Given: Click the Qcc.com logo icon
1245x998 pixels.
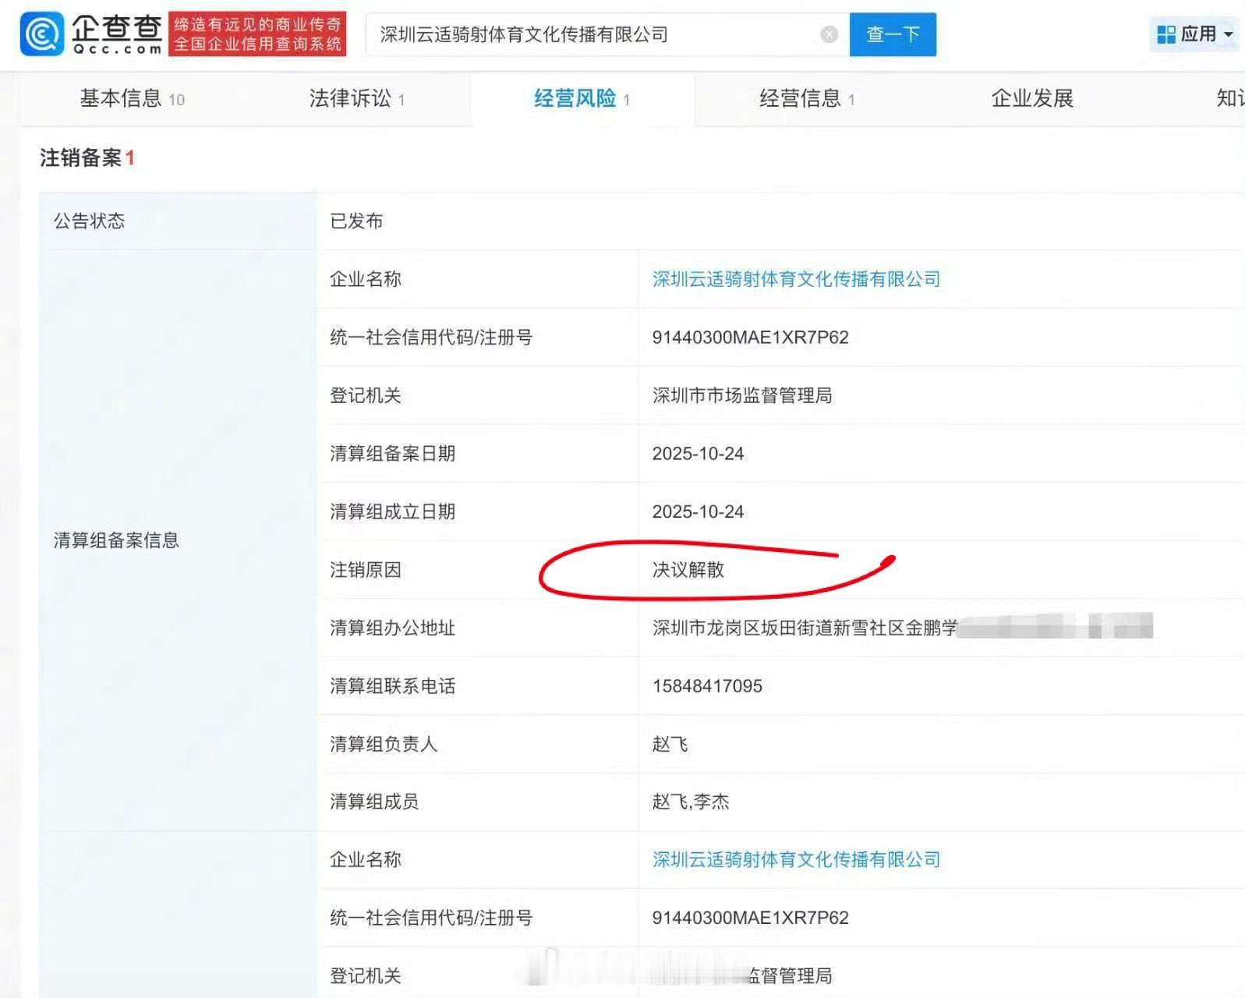Looking at the screenshot, I should 41,34.
